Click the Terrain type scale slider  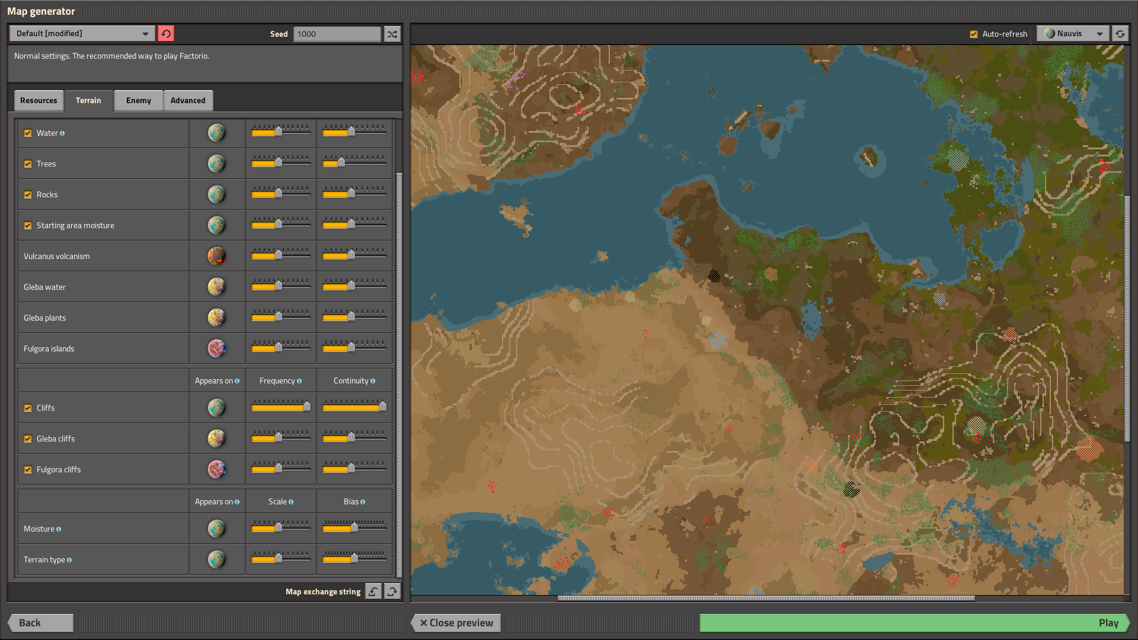pyautogui.click(x=280, y=558)
